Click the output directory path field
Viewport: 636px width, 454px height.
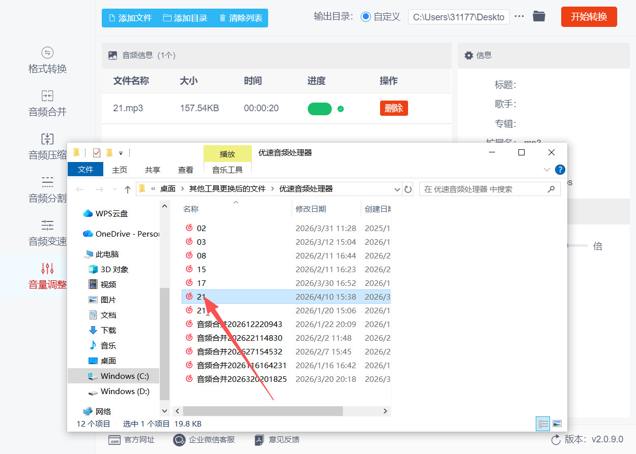click(458, 17)
